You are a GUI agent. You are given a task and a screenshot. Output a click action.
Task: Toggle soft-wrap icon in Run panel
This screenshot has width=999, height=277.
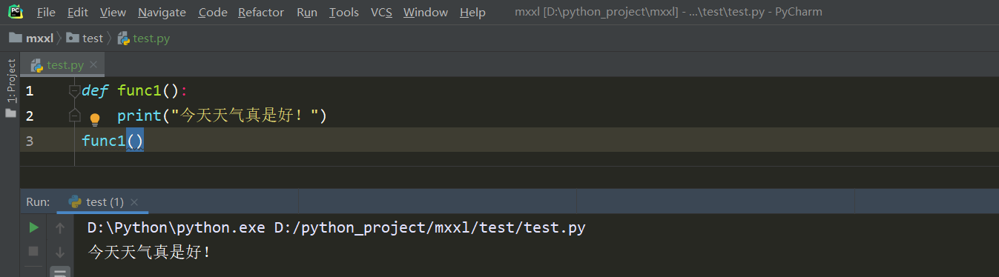pyautogui.click(x=60, y=273)
